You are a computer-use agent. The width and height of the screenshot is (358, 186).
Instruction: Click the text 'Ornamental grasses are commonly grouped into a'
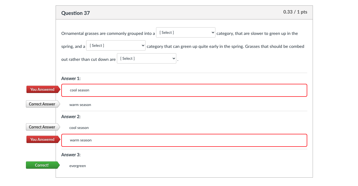coord(108,34)
